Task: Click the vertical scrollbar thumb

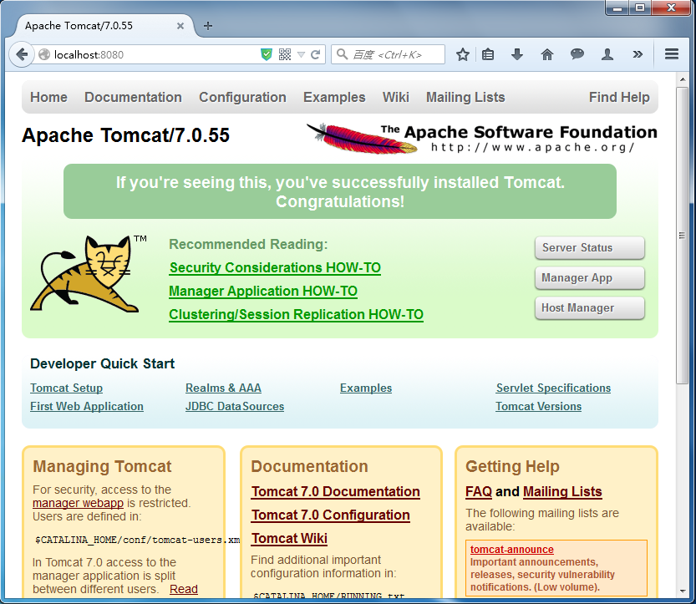Action: (682, 236)
